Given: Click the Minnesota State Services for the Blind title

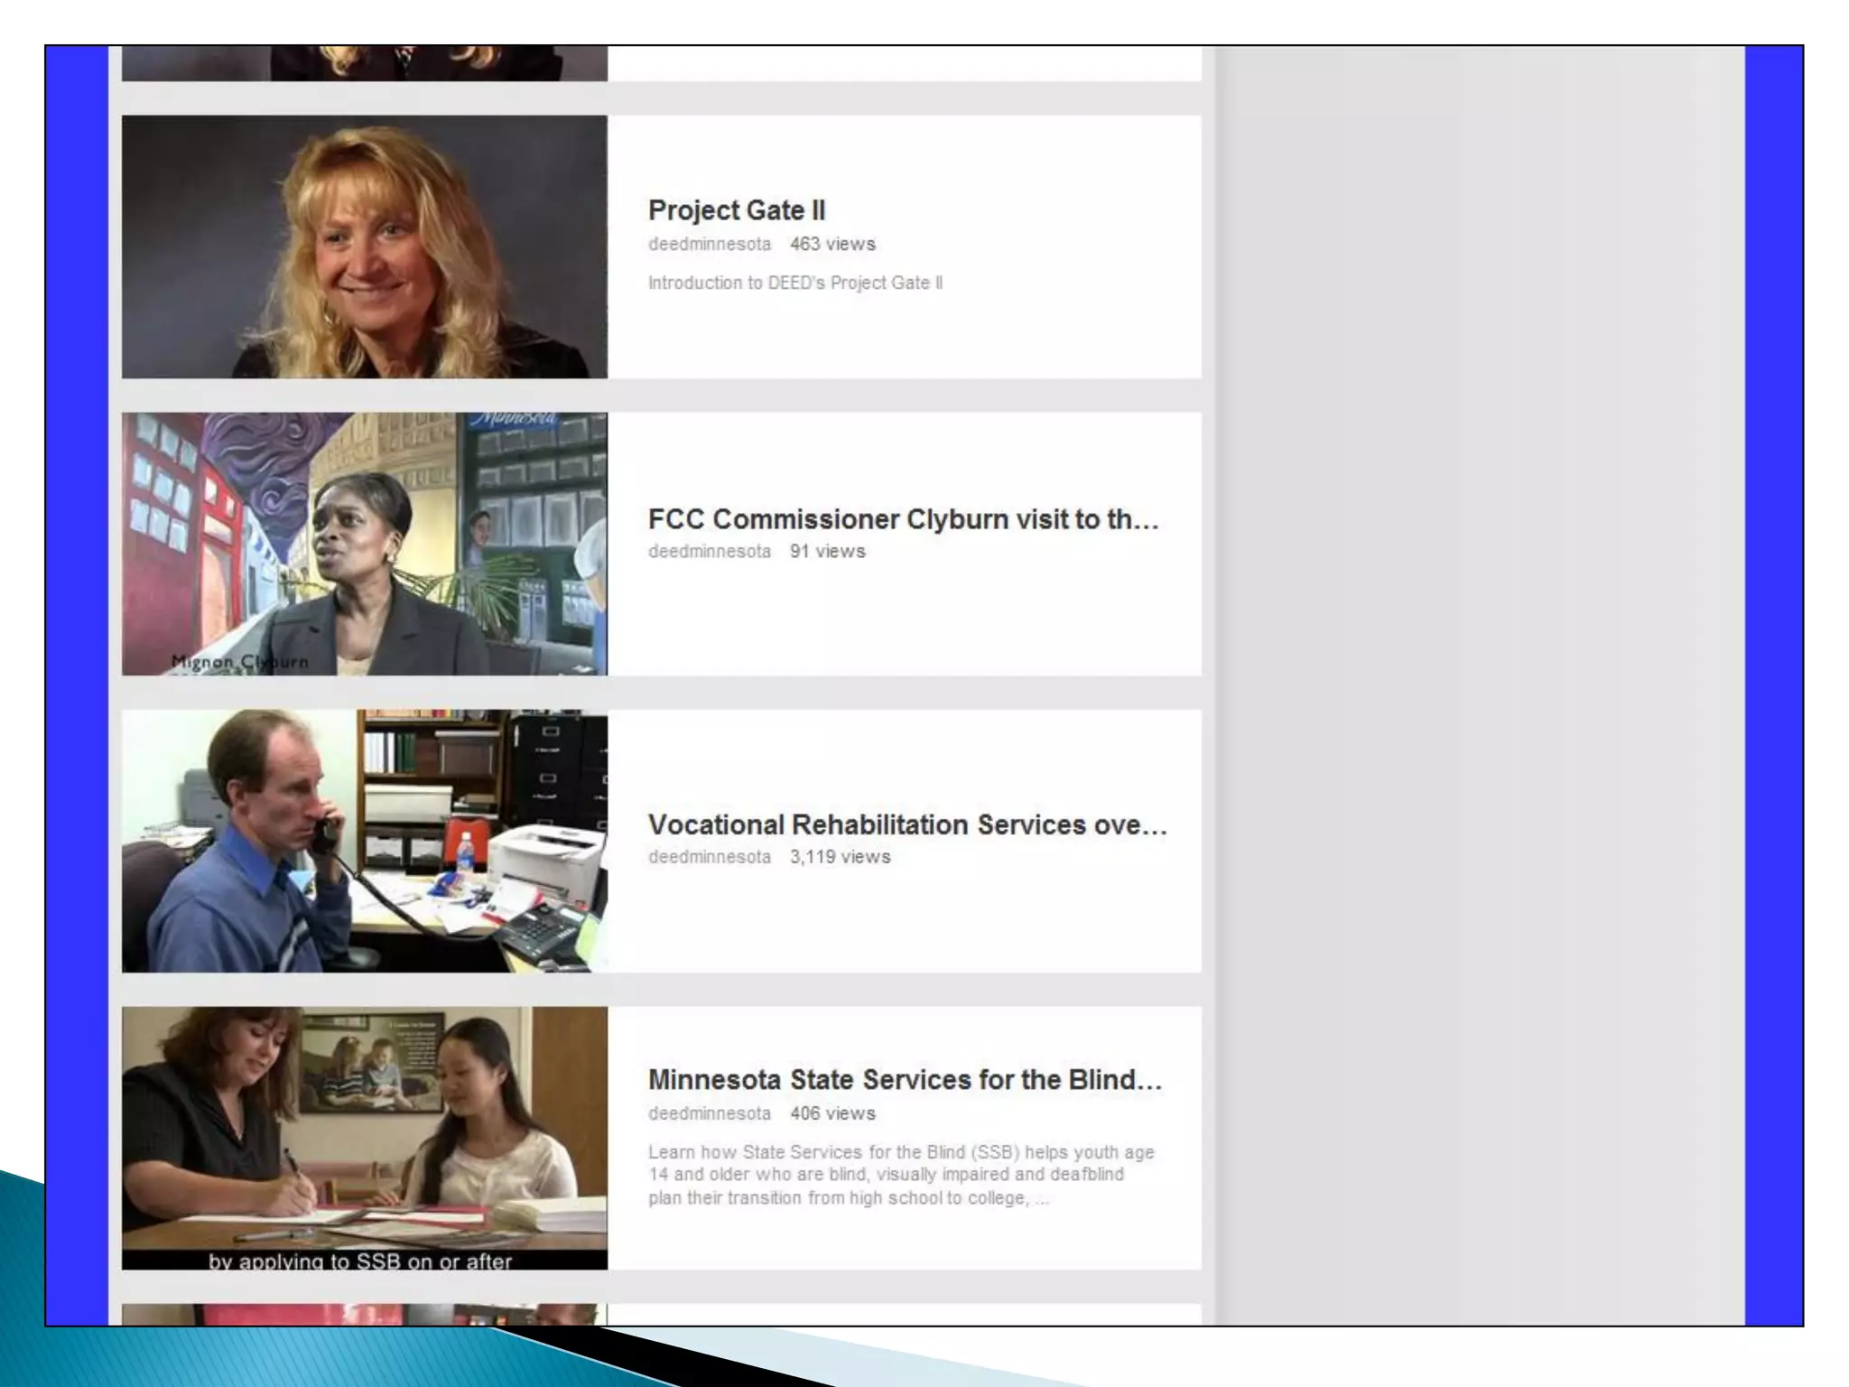Looking at the screenshot, I should [905, 1080].
